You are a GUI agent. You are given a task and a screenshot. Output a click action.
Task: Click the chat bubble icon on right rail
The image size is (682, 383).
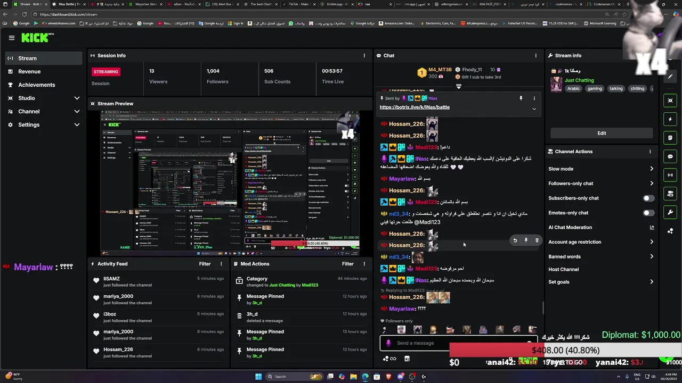click(670, 156)
